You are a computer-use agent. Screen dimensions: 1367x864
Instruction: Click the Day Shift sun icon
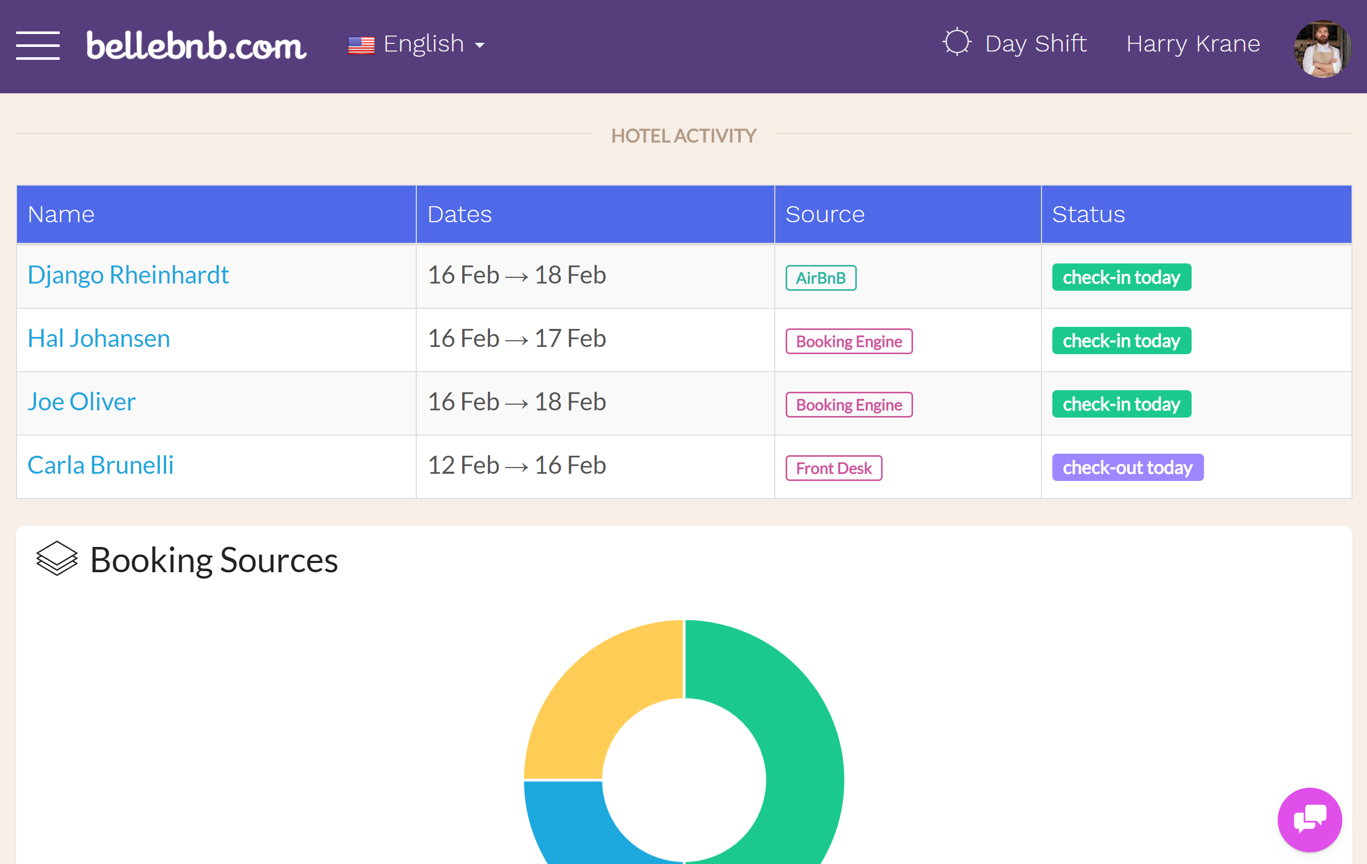[x=956, y=42]
